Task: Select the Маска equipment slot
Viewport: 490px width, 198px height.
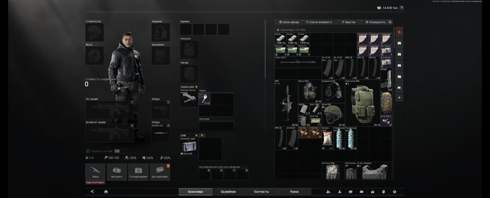Action: (x=95, y=56)
